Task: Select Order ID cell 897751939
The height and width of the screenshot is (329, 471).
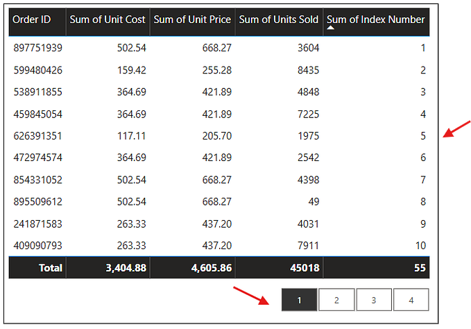Action: click(x=38, y=48)
